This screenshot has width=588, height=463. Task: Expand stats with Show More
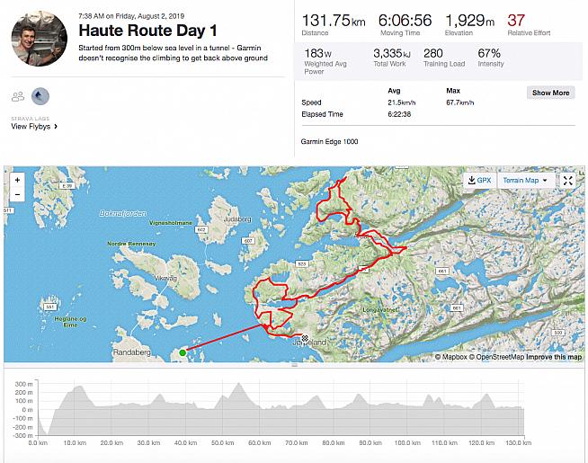[x=550, y=93]
